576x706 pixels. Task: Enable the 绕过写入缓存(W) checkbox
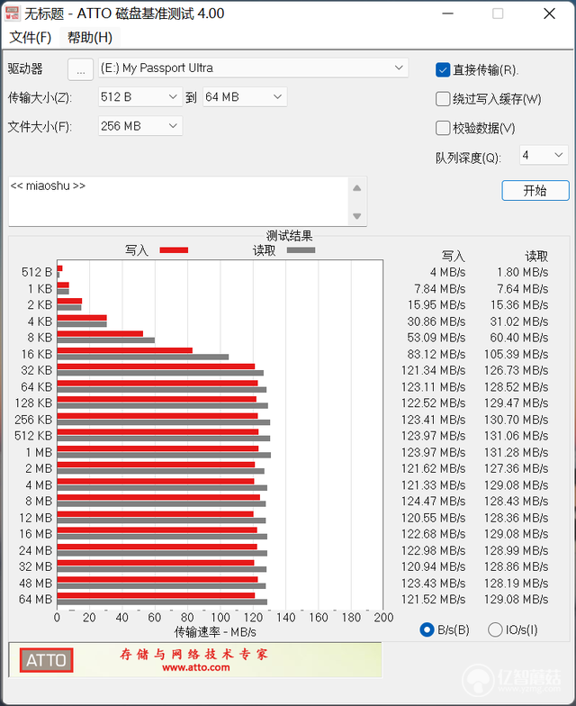[443, 99]
